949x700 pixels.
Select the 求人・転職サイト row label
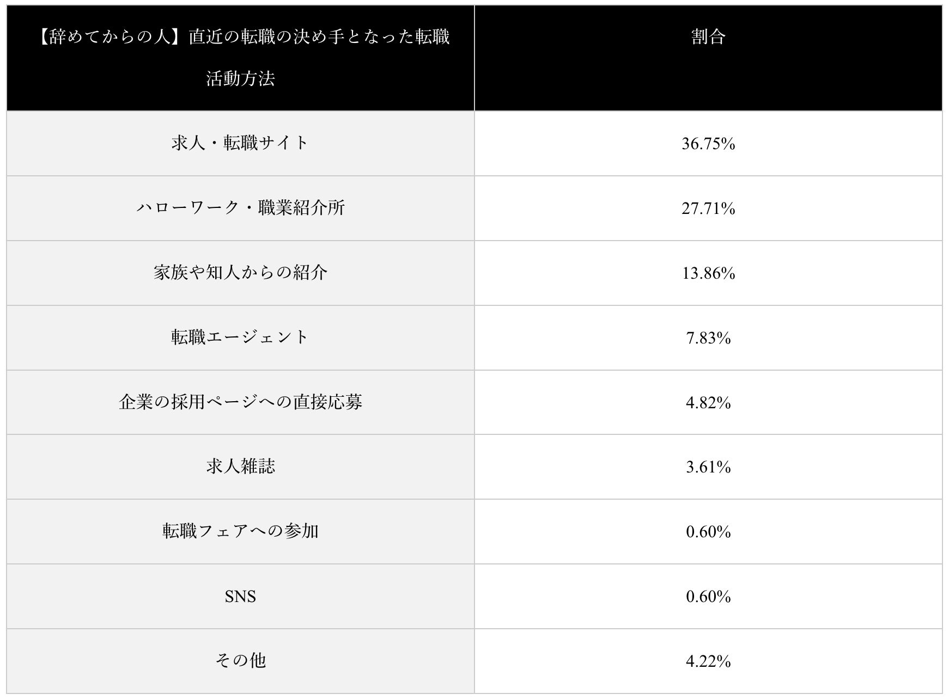(x=240, y=143)
